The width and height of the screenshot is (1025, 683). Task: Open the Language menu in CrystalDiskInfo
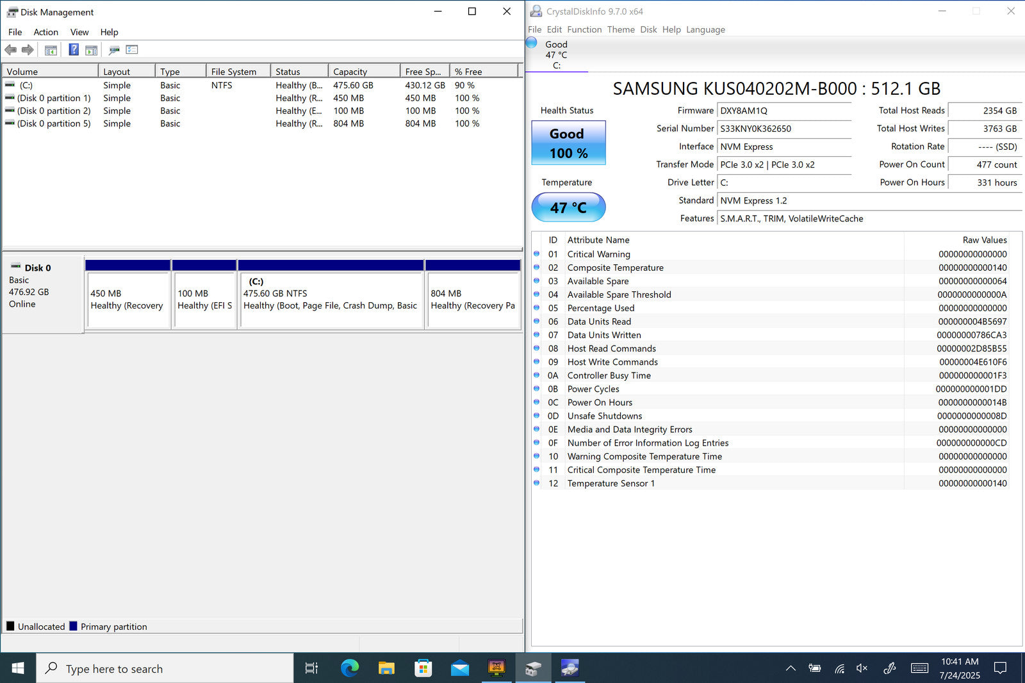(705, 29)
